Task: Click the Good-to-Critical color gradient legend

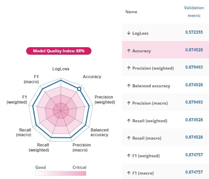Action: (x=61, y=173)
